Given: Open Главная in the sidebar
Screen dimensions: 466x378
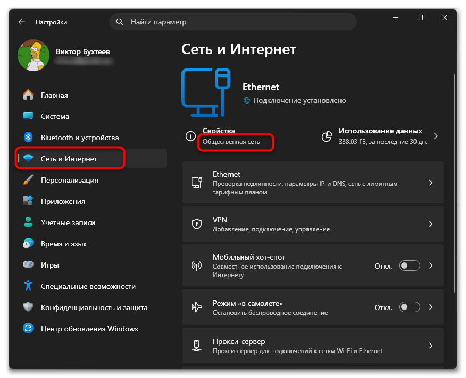Looking at the screenshot, I should pos(91,95).
